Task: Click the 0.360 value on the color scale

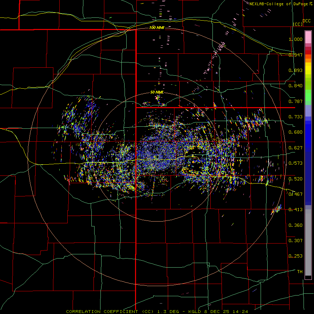Action: click(296, 225)
